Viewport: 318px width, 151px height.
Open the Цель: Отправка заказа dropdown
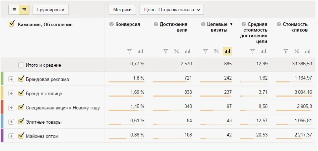point(172,10)
